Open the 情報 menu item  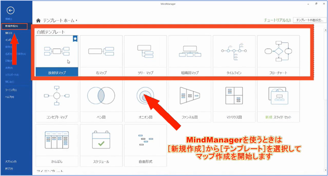(x=9, y=19)
